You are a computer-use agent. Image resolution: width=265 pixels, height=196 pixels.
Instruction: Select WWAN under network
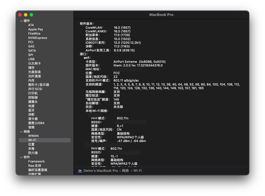click(33, 136)
